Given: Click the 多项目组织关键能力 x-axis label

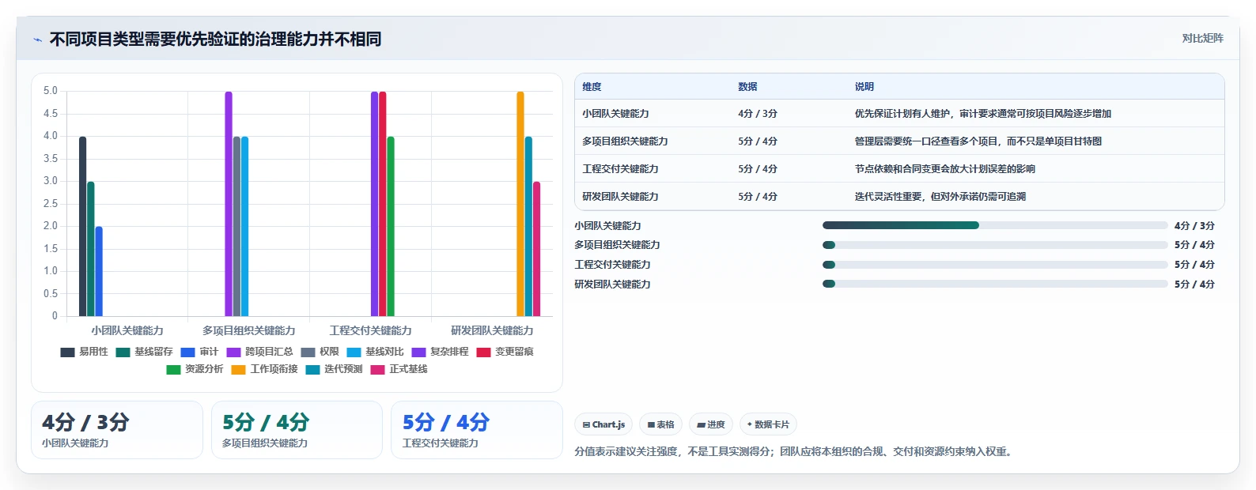Looking at the screenshot, I should [x=248, y=330].
